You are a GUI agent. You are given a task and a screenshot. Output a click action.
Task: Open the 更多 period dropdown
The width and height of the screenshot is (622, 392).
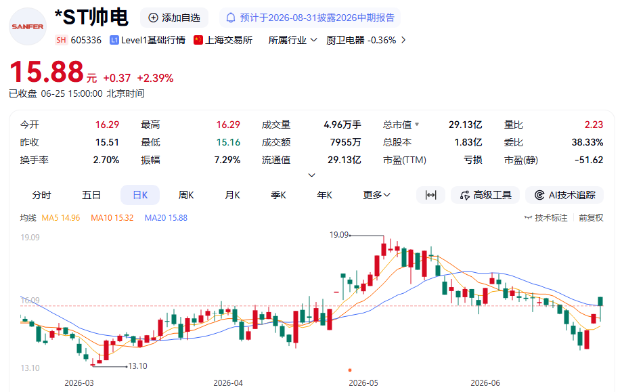(x=376, y=195)
